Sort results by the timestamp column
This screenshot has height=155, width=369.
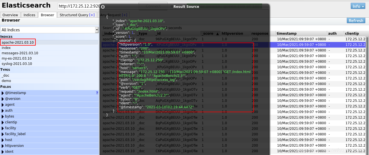point(301,33)
